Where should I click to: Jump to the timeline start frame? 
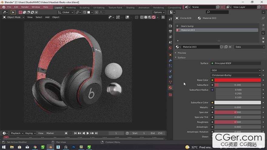pos(75,133)
